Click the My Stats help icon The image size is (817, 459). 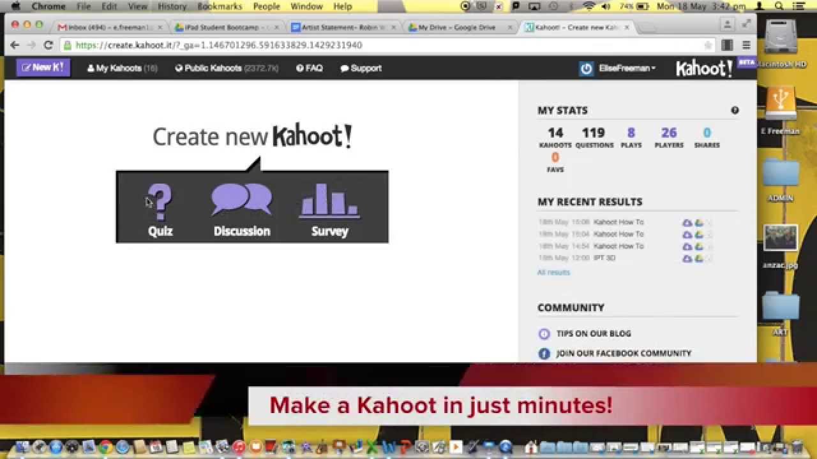click(735, 110)
